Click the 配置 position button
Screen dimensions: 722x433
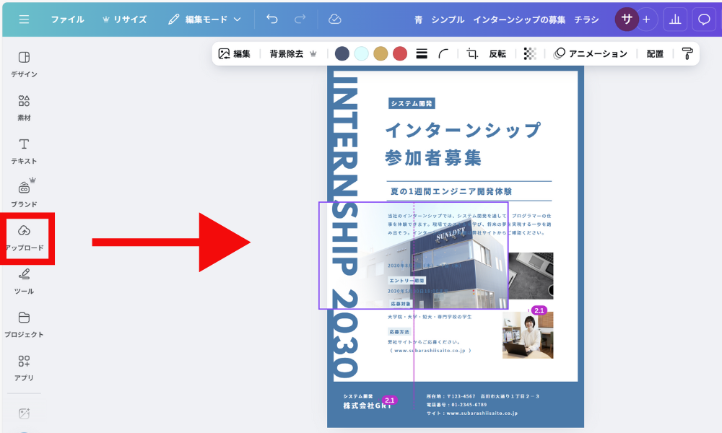pyautogui.click(x=655, y=54)
